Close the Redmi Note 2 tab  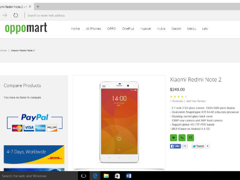(30, 6)
